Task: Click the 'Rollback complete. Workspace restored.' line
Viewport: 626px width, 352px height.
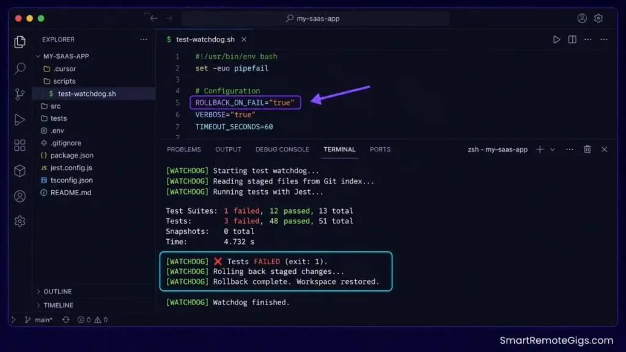Action: click(x=272, y=281)
